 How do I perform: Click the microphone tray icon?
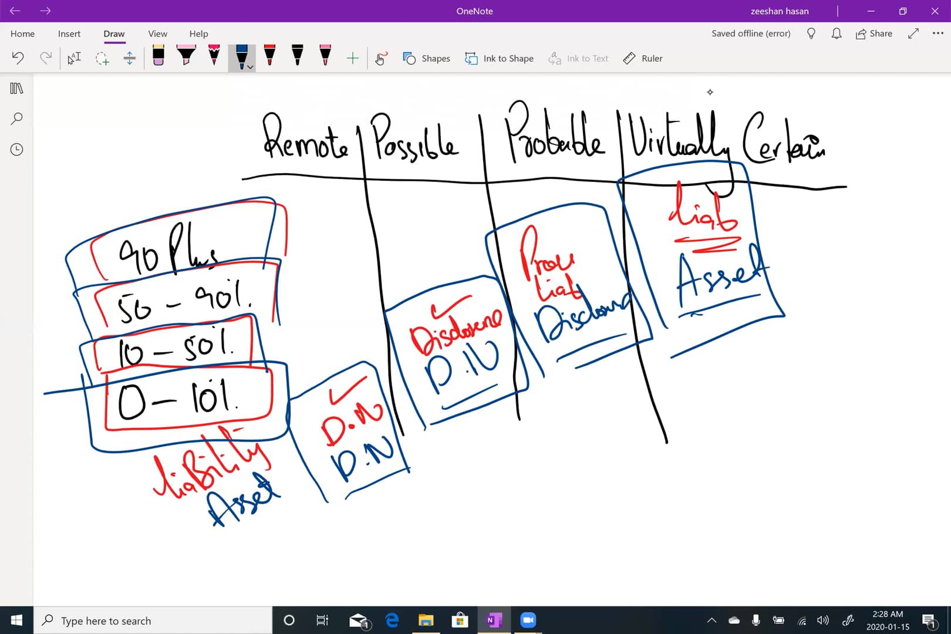tap(756, 620)
